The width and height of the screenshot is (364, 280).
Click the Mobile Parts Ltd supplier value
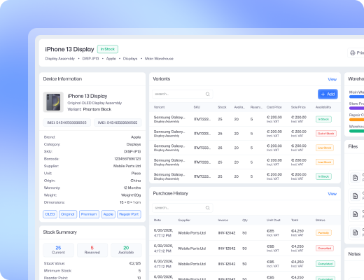(127, 166)
